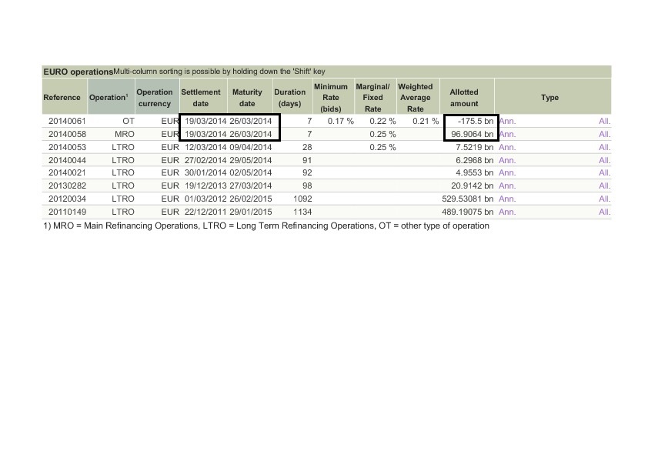Click allotted amount 7.5219 bn
Image resolution: width=648 pixels, height=458 pixels.
pyautogui.click(x=474, y=147)
